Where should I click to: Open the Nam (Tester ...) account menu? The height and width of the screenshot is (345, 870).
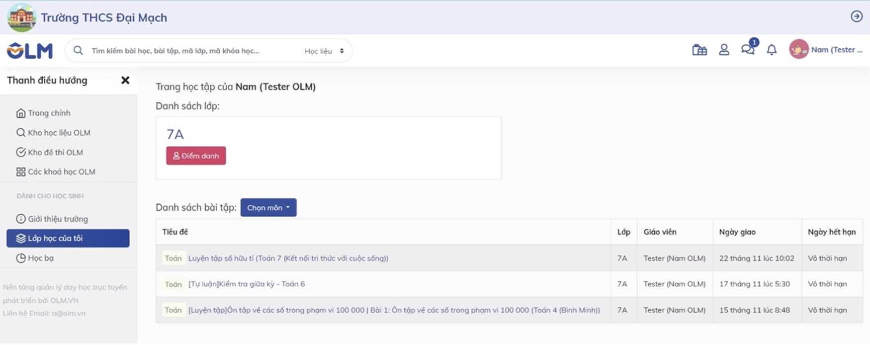pos(836,50)
